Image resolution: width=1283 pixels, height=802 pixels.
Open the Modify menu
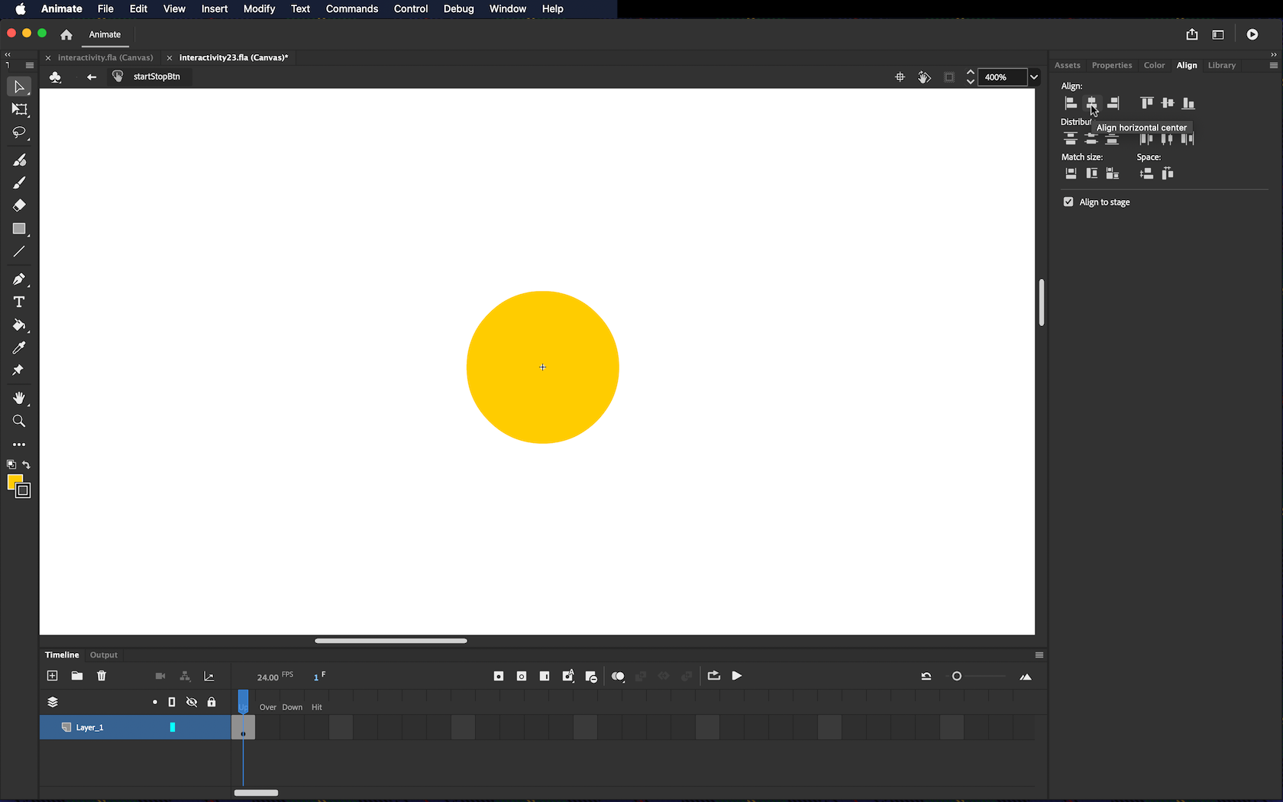click(259, 9)
